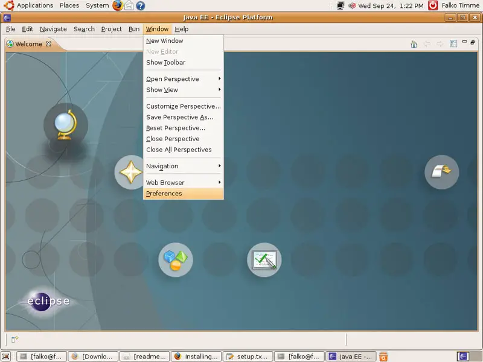Expand the Open Perspective submenu
Image resolution: width=483 pixels, height=362 pixels.
(184, 79)
